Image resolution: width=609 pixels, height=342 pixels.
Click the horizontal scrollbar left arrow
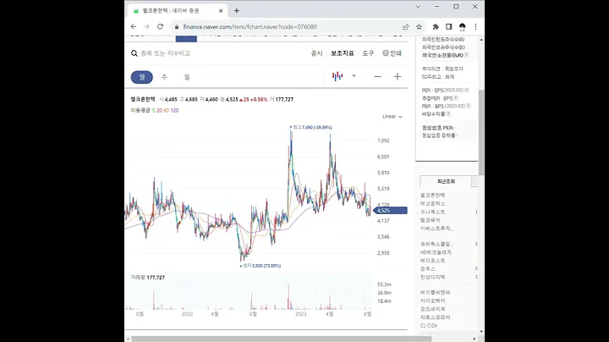tap(128, 339)
